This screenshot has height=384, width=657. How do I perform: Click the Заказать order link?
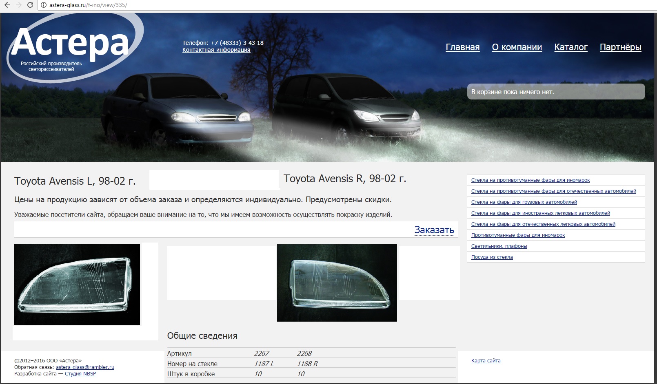click(x=434, y=230)
